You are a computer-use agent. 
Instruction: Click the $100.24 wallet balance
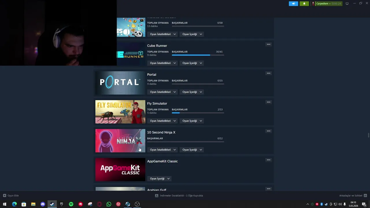[x=336, y=3]
